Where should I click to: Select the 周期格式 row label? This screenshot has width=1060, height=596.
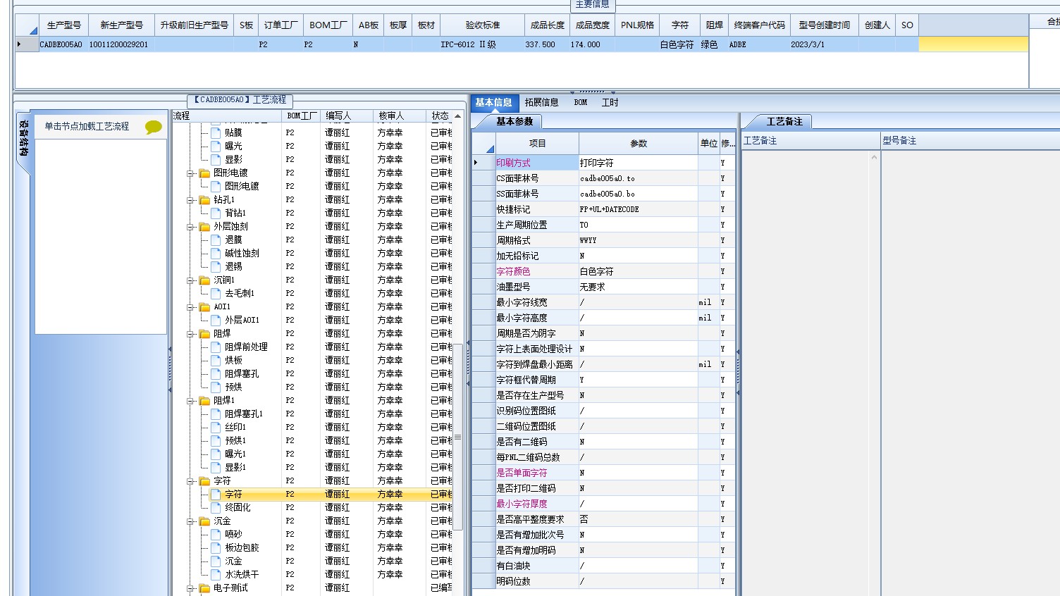coord(536,240)
